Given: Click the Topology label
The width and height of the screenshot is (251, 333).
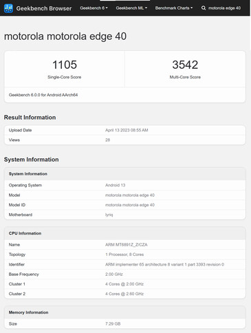Looking at the screenshot, I should 17,255.
